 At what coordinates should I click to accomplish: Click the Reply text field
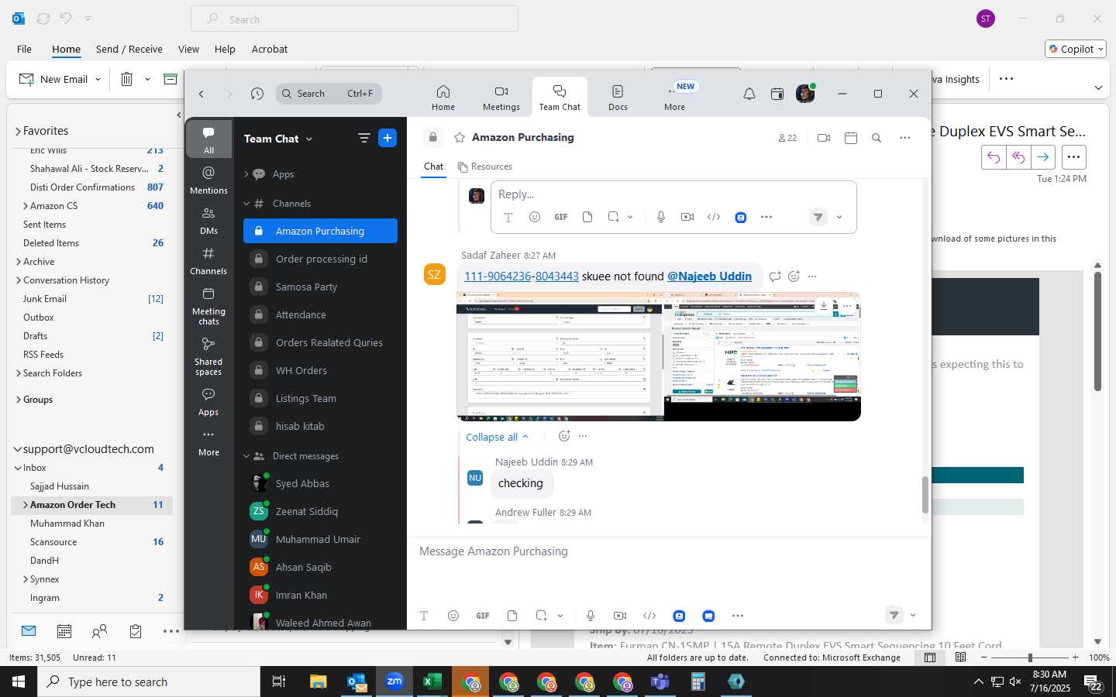673,194
